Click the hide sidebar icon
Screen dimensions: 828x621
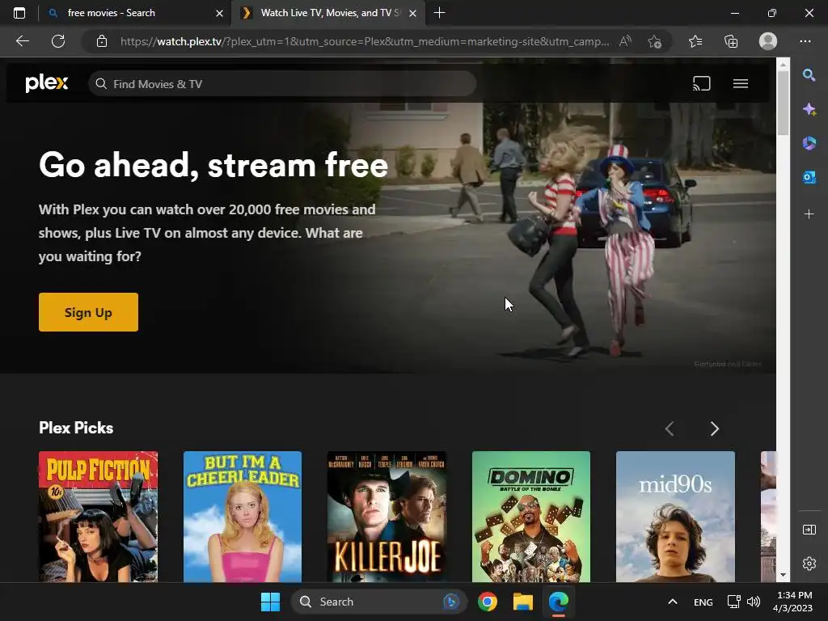(x=809, y=530)
